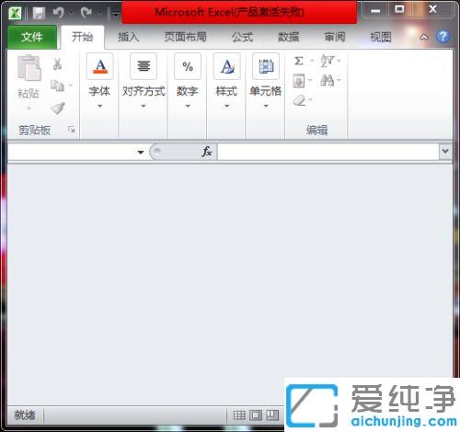Viewport: 460px width, 432px height.
Task: Switch to the 插入 (Insert) tab
Action: [129, 37]
